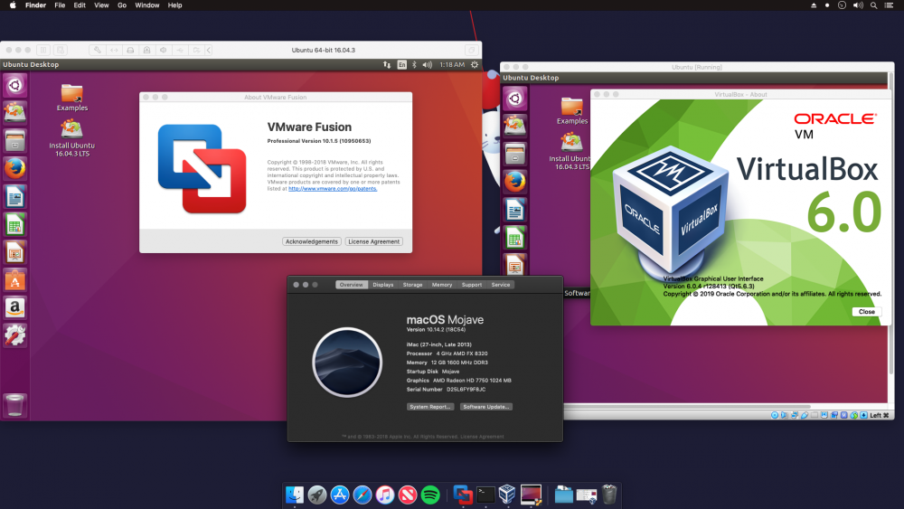Switch to Displays tab in About This Mac
Image resolution: width=904 pixels, height=509 pixels.
(x=382, y=285)
